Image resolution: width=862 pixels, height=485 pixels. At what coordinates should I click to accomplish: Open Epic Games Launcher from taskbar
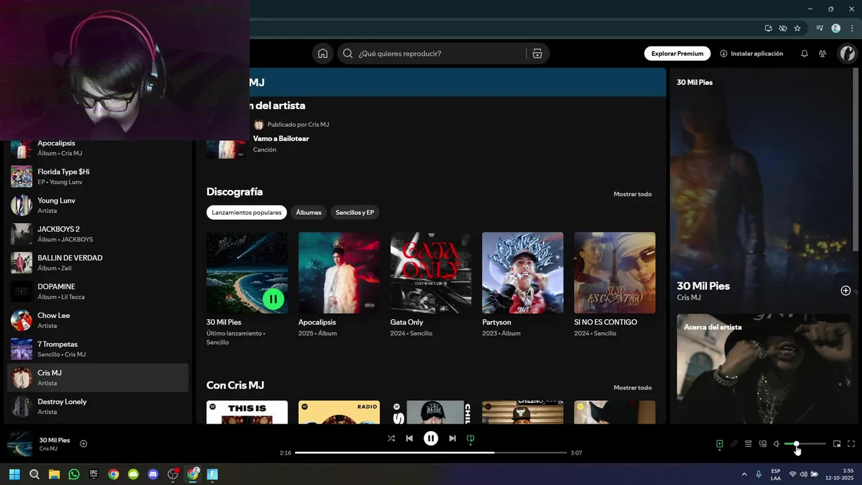(94, 474)
